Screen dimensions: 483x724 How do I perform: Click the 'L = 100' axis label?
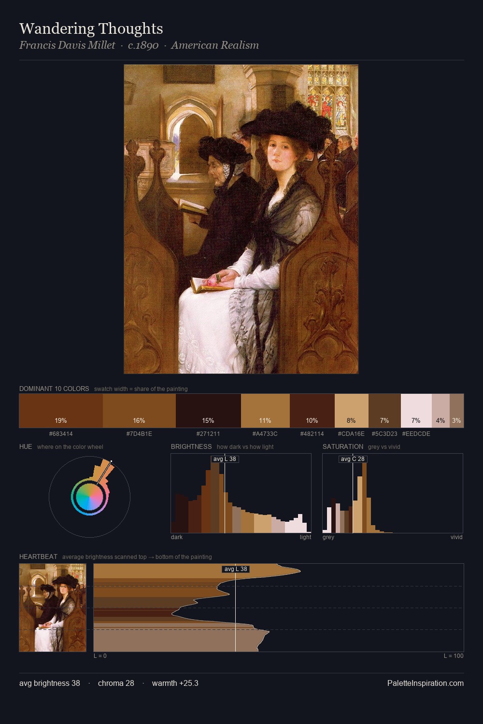click(x=454, y=656)
